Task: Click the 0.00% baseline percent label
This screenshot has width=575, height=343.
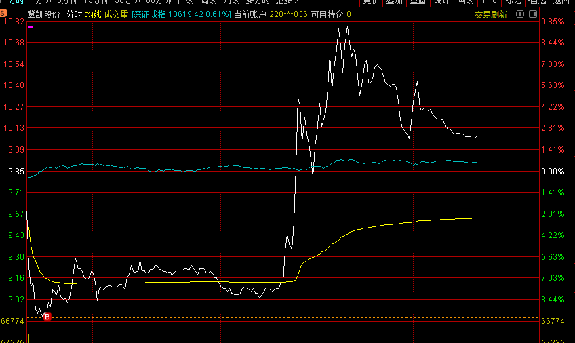Action: [553, 171]
